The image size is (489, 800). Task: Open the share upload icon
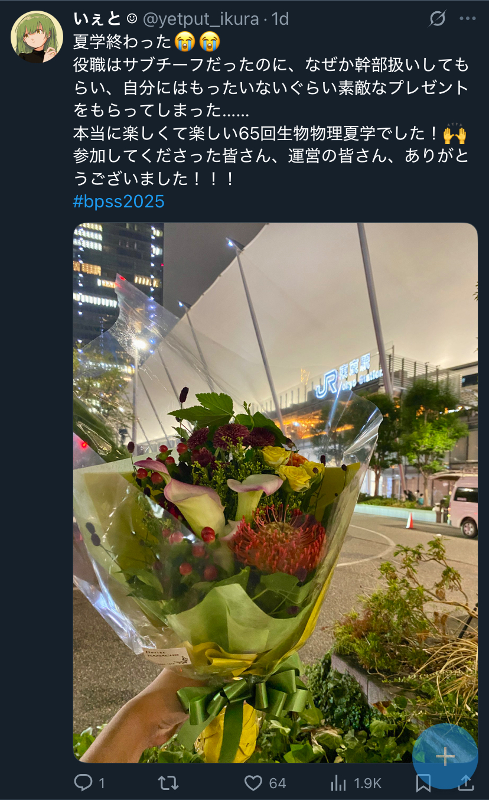(466, 783)
